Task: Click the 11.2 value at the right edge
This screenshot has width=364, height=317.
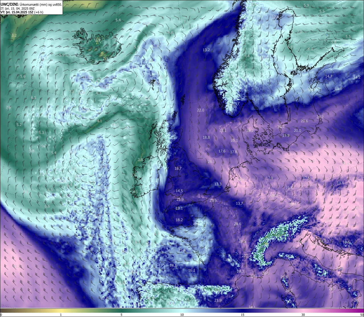Action: (357, 77)
